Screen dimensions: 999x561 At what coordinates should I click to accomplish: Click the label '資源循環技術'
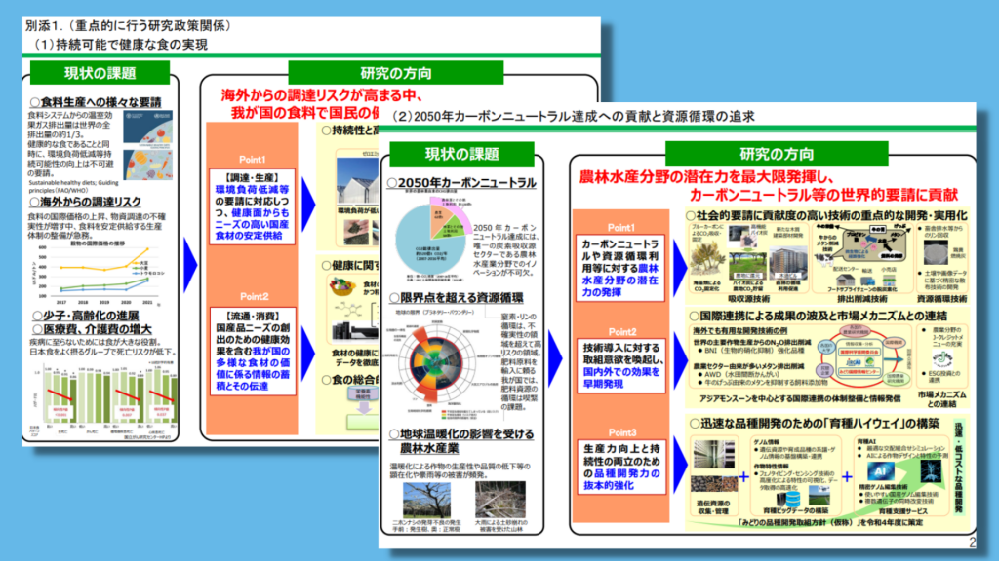click(x=941, y=299)
